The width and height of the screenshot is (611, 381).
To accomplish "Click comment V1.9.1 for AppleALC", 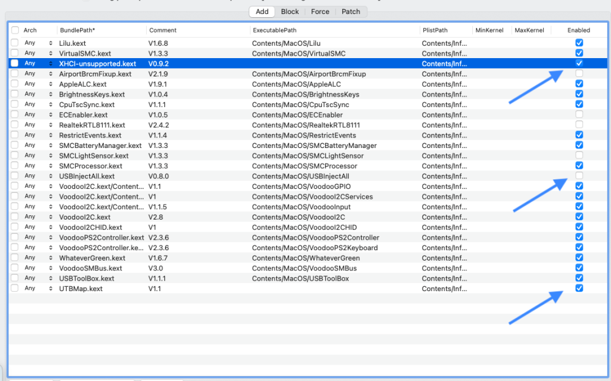I will coord(158,84).
